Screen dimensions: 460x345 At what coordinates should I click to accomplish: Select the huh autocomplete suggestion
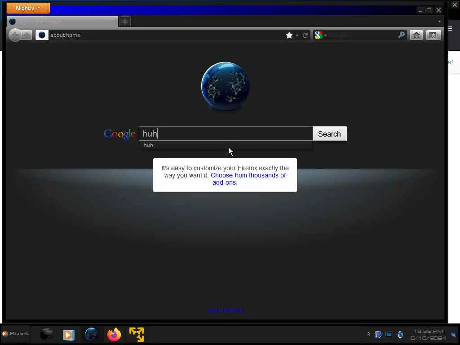coord(226,145)
